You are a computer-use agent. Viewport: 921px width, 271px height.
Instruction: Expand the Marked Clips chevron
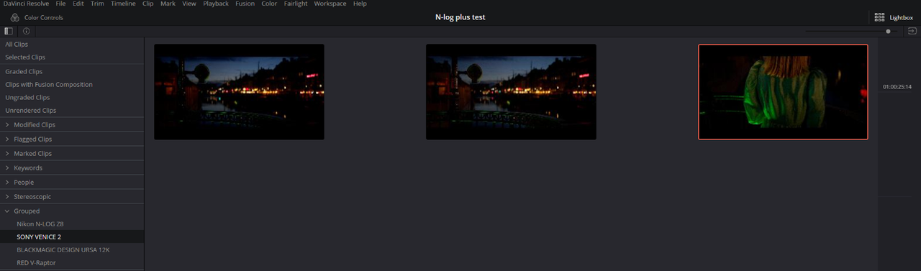[x=7, y=154]
